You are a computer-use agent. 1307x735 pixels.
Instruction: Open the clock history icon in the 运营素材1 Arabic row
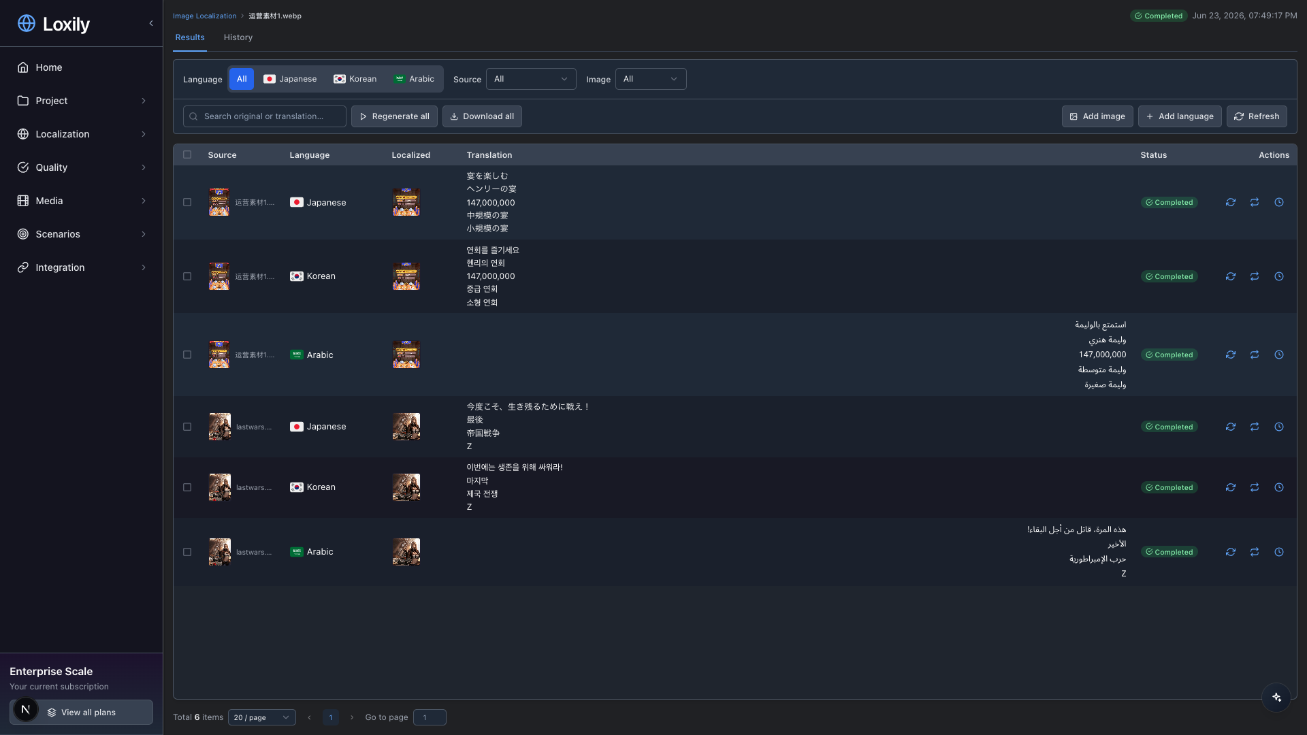pyautogui.click(x=1279, y=355)
